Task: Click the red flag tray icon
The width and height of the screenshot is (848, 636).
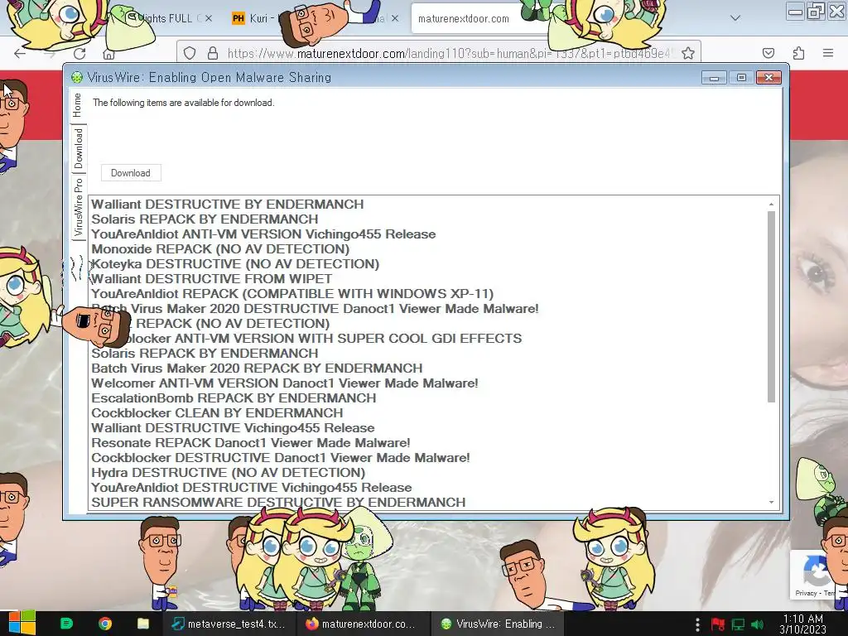Action: pyautogui.click(x=718, y=624)
